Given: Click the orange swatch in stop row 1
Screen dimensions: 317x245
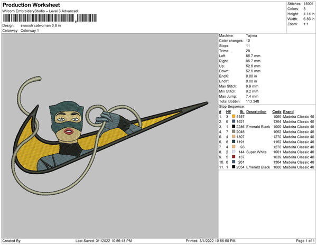Looking at the screenshot, I should (x=234, y=116).
